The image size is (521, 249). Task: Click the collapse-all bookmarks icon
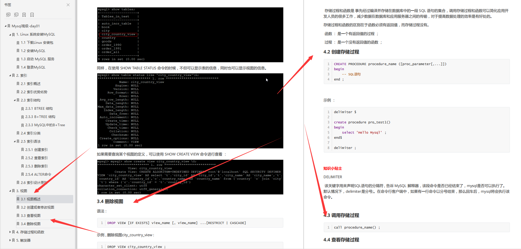tap(16, 14)
